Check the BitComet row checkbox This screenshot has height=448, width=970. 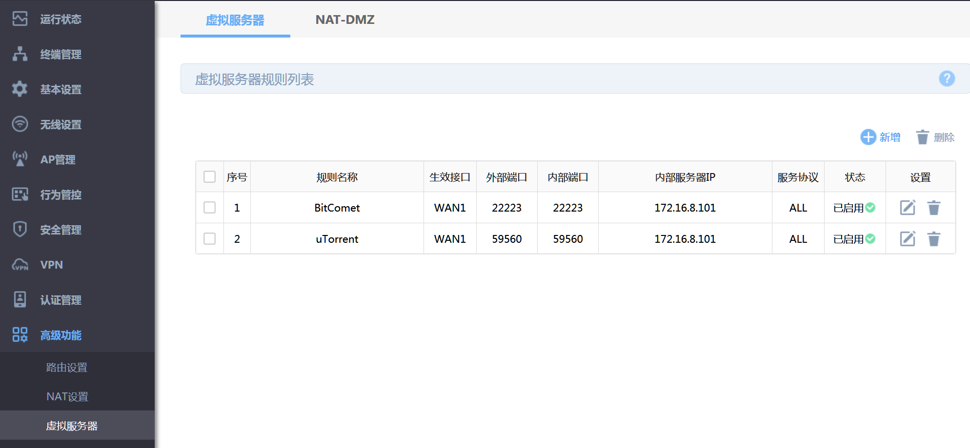(210, 208)
